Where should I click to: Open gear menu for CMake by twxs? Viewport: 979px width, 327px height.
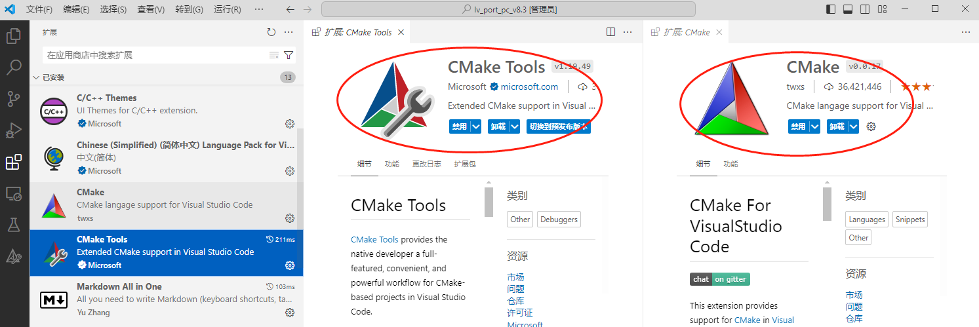(290, 218)
